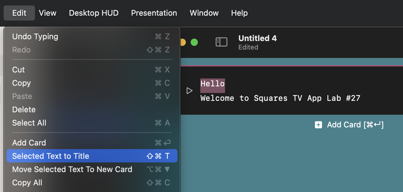The width and height of the screenshot is (403, 192).
Task: Toggle the sidebar panel icon
Action: pos(221,42)
